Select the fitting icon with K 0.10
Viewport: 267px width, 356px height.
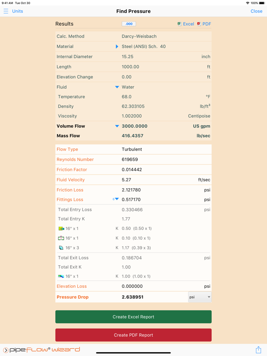tap(61, 238)
